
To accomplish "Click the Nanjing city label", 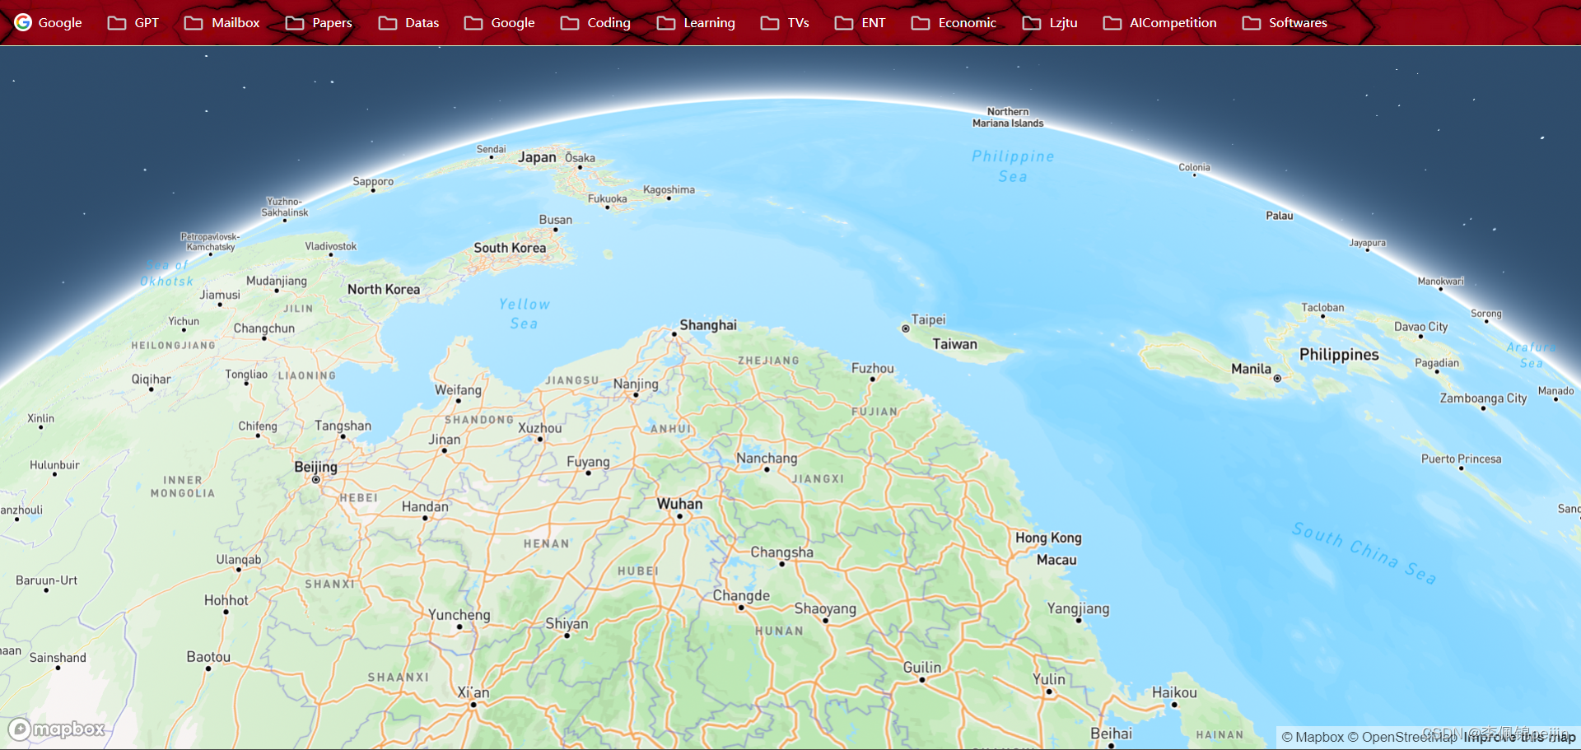I will 636,384.
